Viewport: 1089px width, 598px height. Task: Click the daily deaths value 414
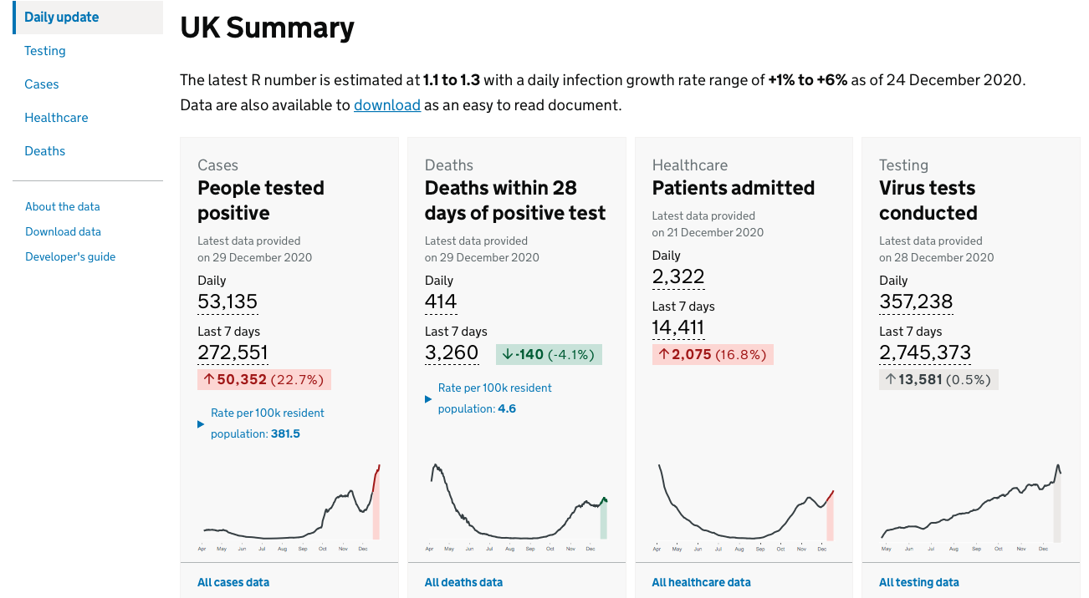coord(441,302)
